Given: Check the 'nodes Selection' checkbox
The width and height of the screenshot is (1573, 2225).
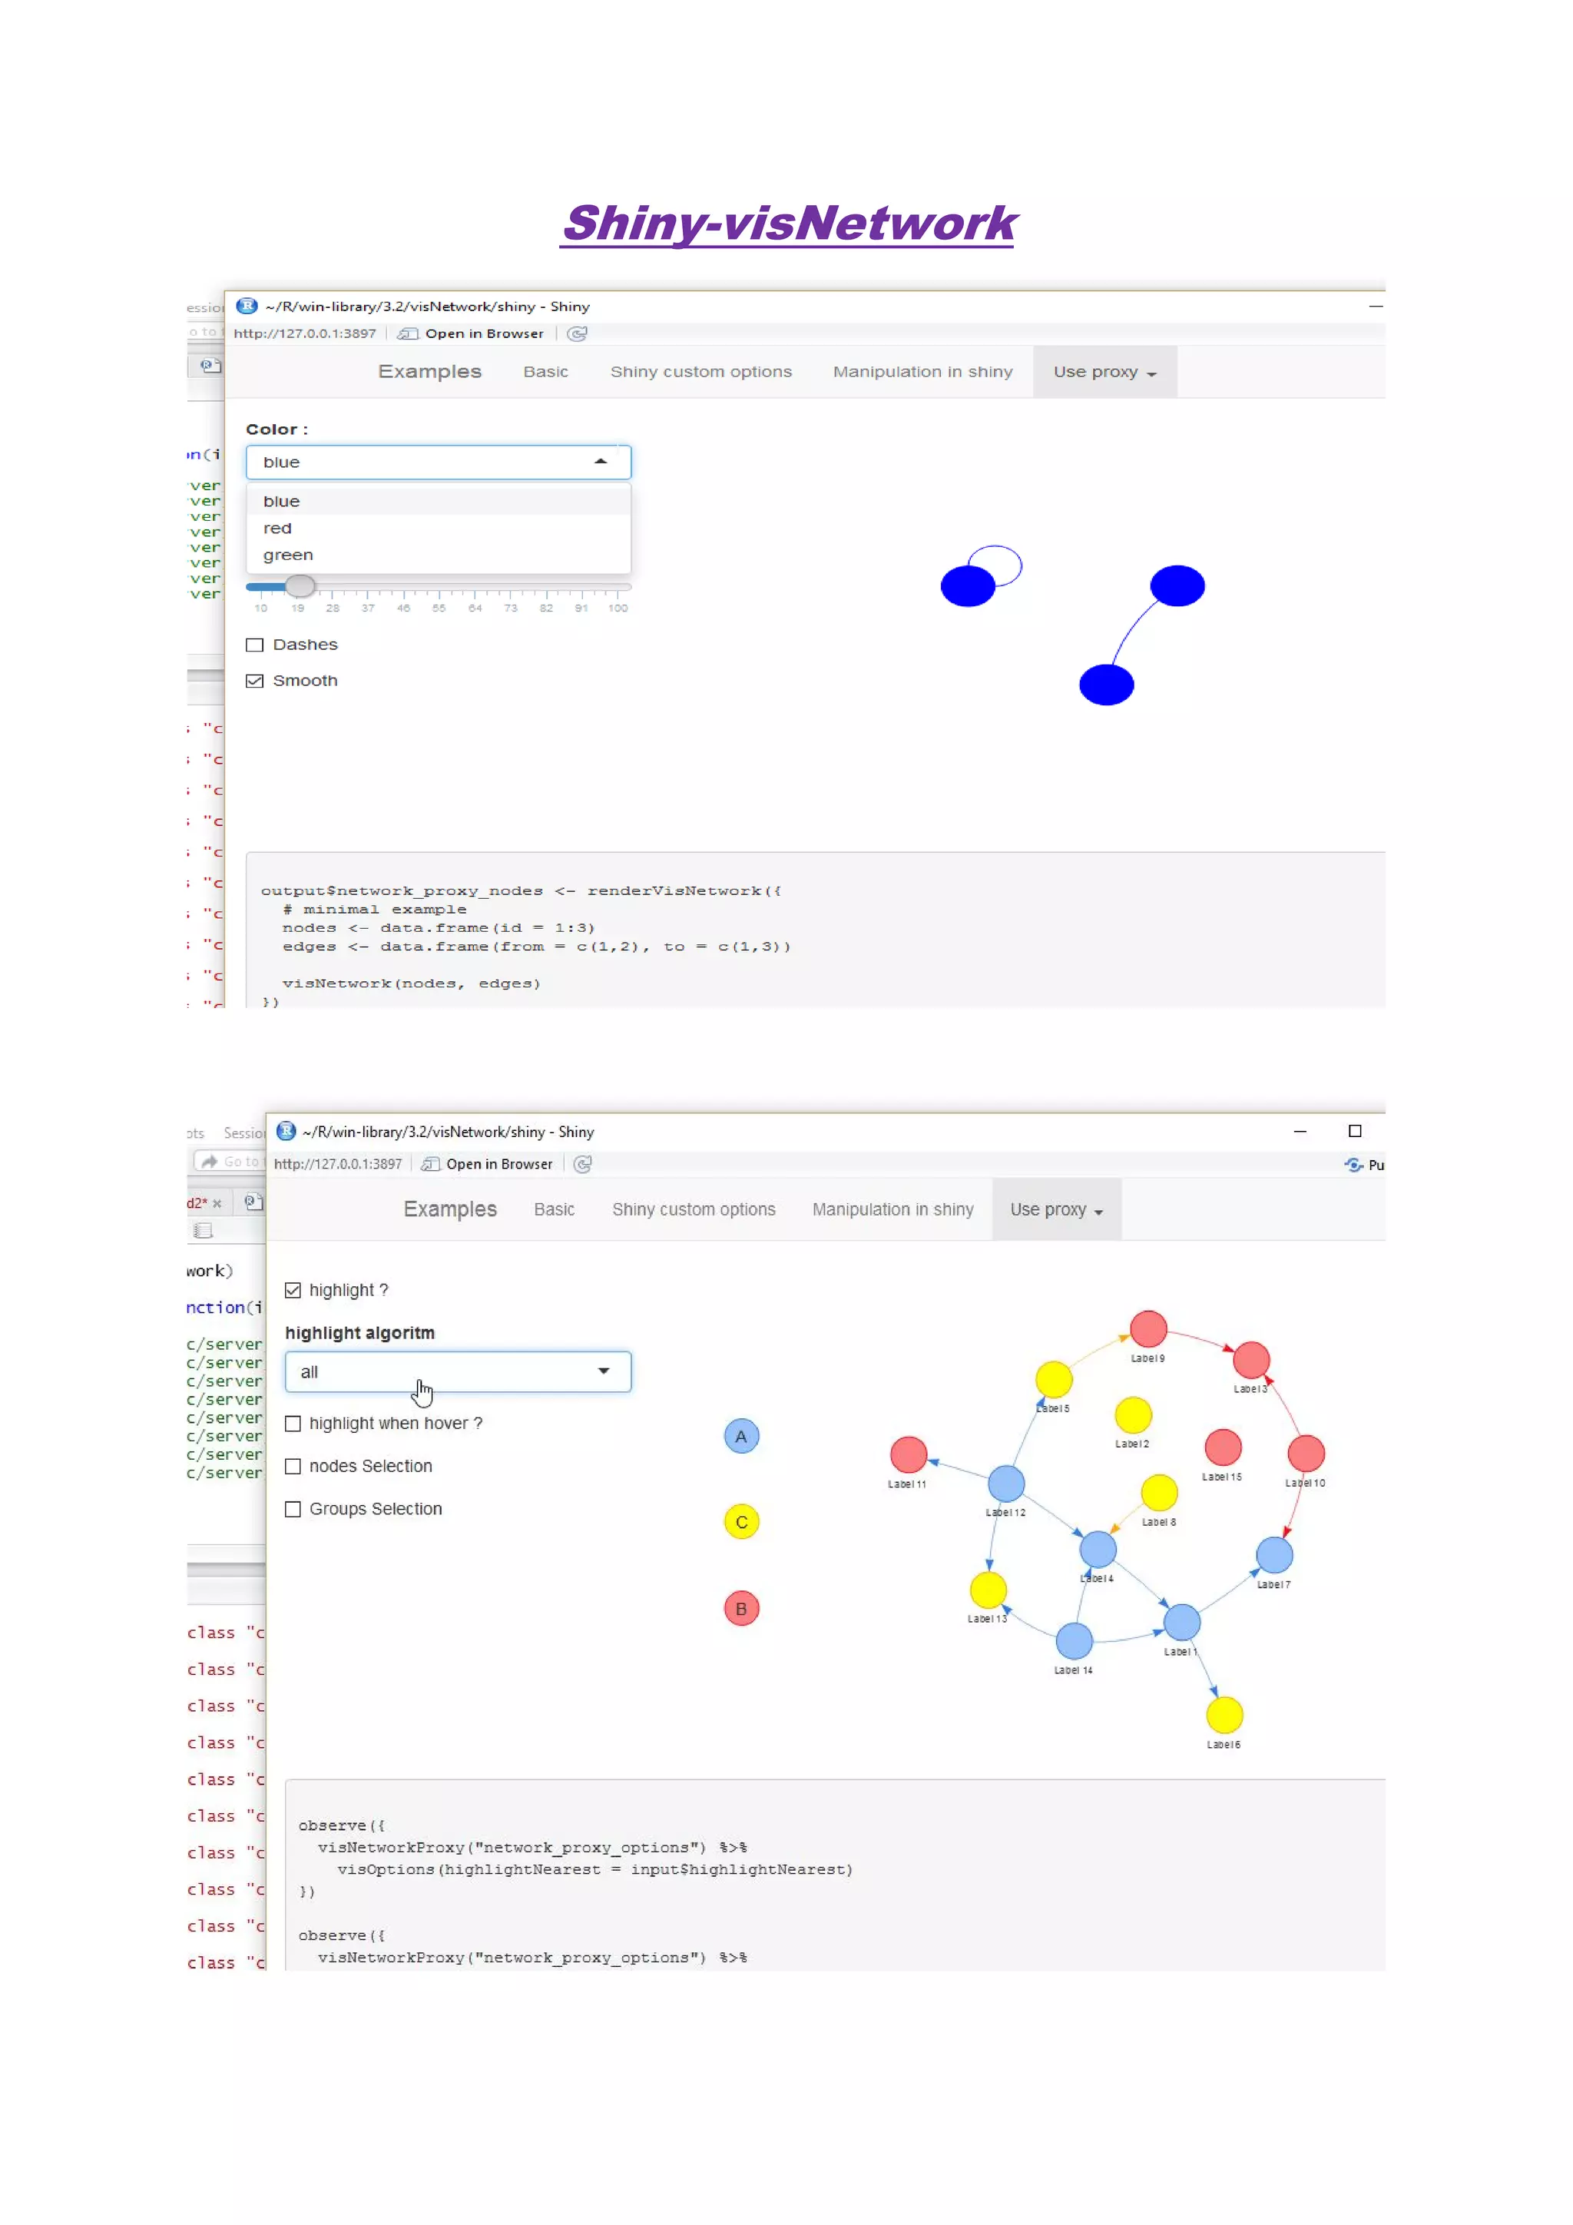Looking at the screenshot, I should click(x=293, y=1466).
